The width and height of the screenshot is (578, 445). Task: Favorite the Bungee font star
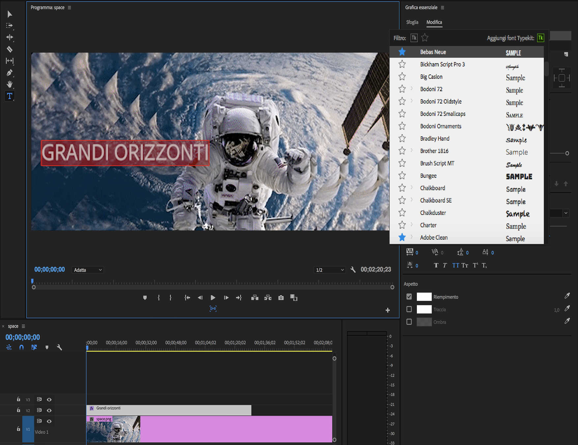coord(402,176)
